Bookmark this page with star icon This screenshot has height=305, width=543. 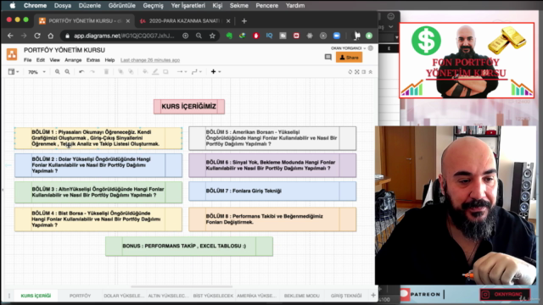[212, 36]
